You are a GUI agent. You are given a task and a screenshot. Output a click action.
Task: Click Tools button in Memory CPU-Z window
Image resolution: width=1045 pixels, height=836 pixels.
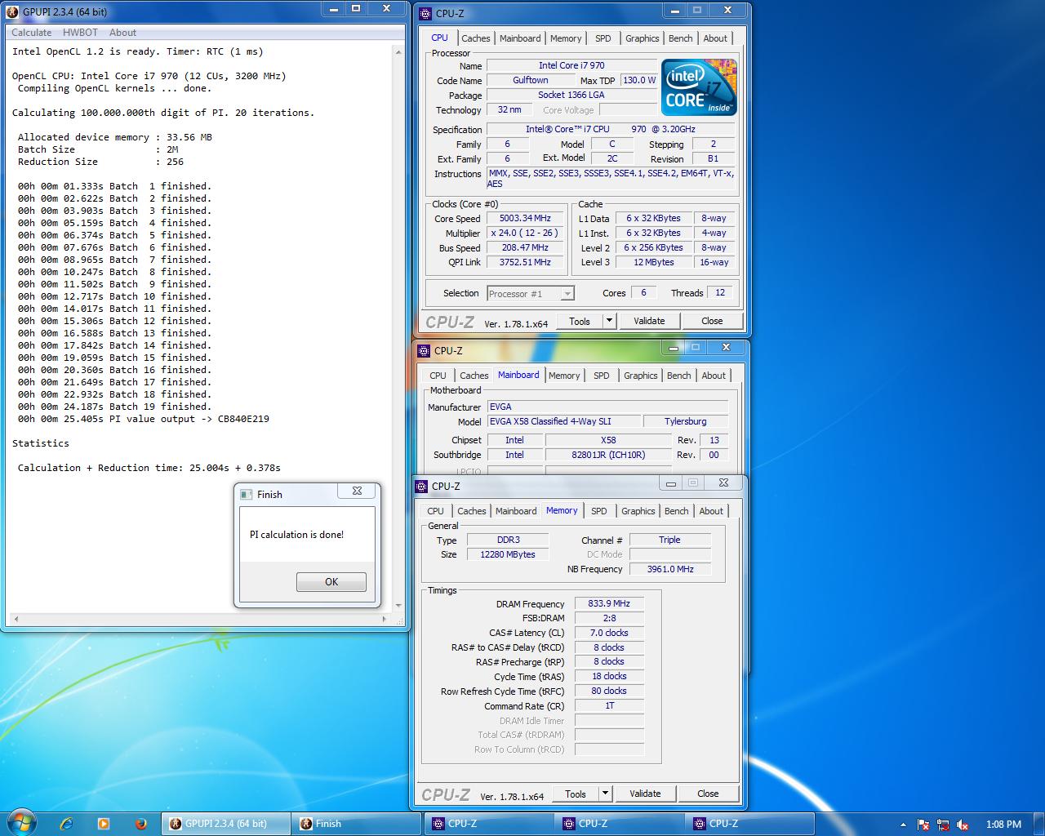tap(576, 794)
